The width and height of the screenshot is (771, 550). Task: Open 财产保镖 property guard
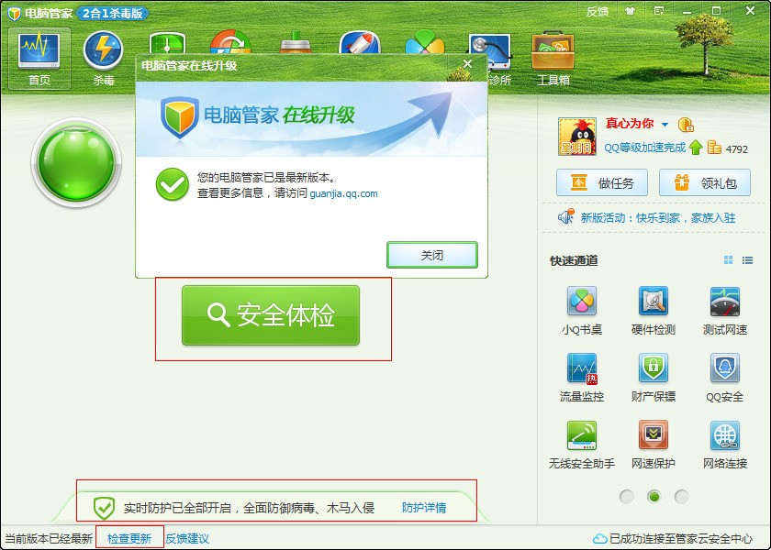(654, 377)
